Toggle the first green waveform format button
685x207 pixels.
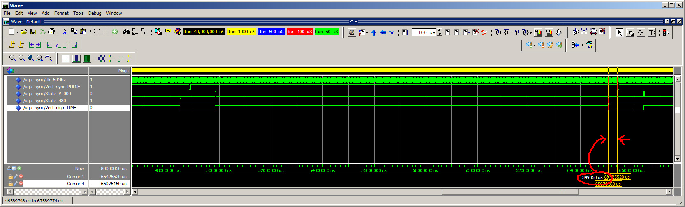66,58
